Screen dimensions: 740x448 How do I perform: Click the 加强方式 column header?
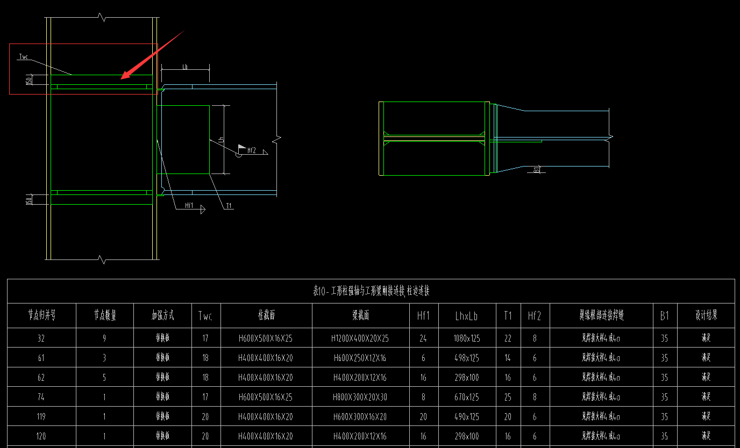[x=163, y=315]
